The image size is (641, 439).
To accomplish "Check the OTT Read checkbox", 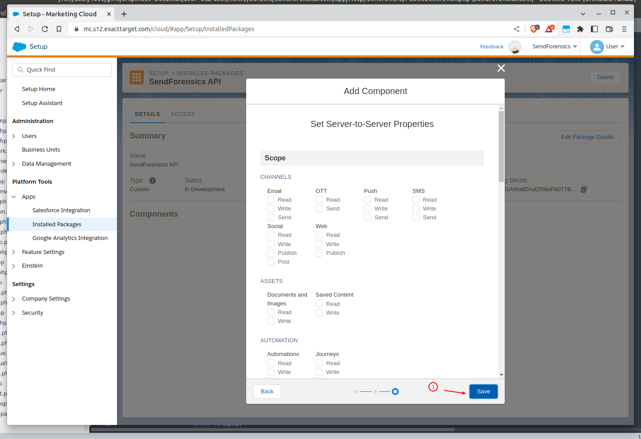I will tap(319, 200).
